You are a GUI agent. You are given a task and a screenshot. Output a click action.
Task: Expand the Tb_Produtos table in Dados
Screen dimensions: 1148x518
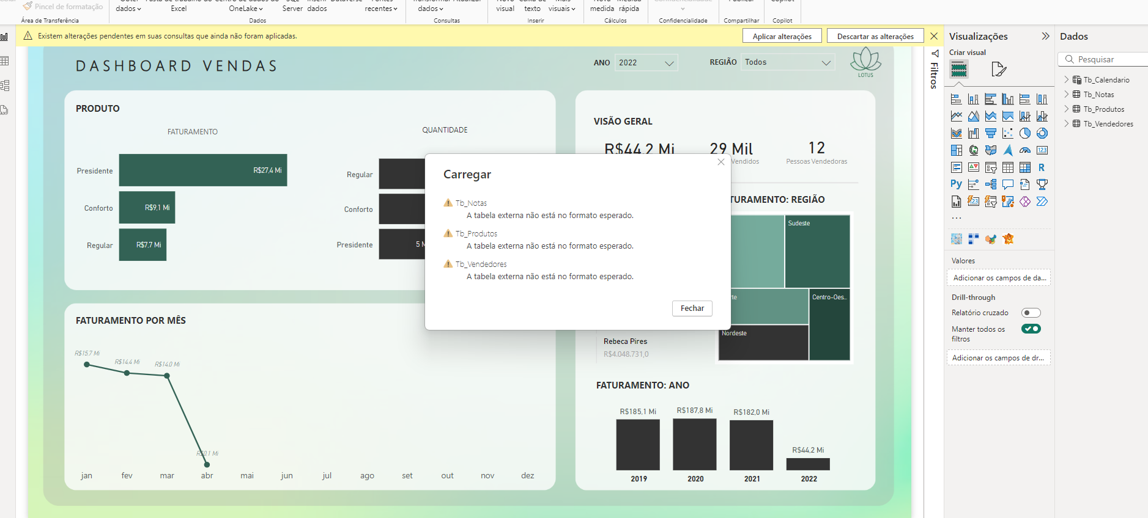[1067, 109]
